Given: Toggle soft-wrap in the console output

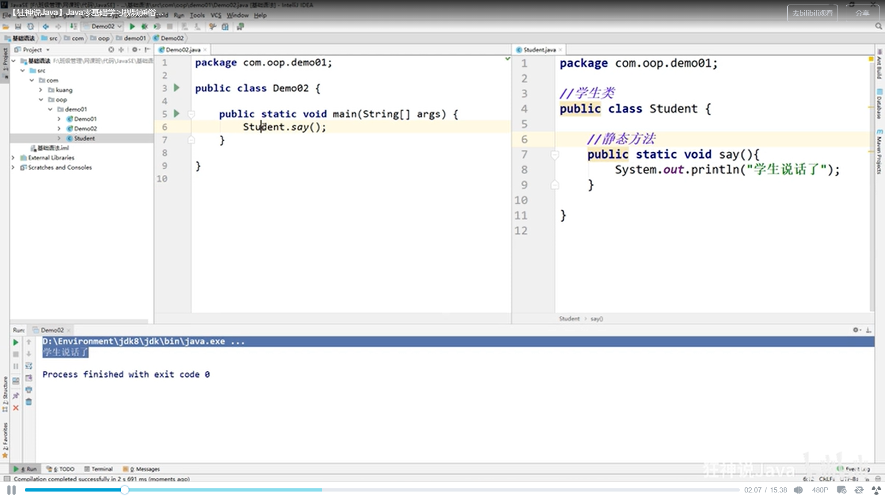Looking at the screenshot, I should tap(29, 366).
